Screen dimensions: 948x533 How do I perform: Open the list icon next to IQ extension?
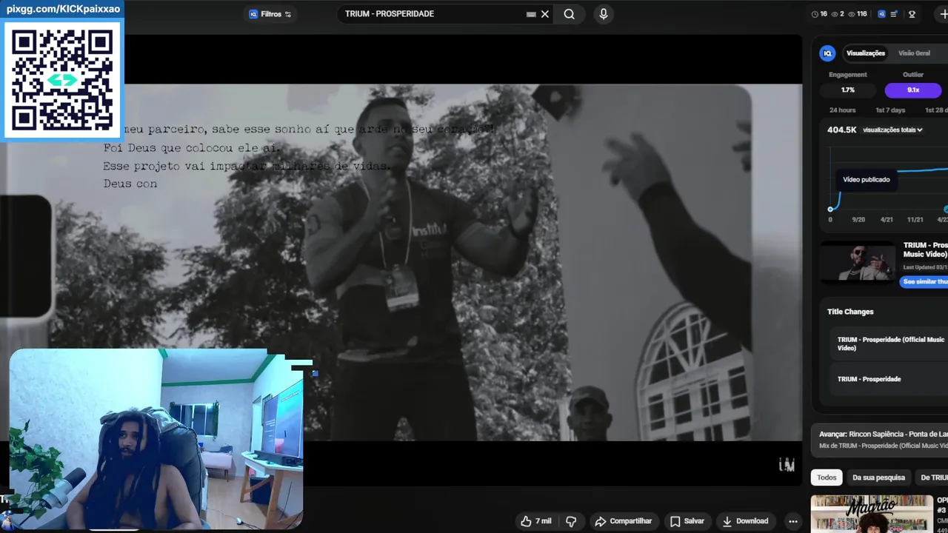tap(894, 14)
